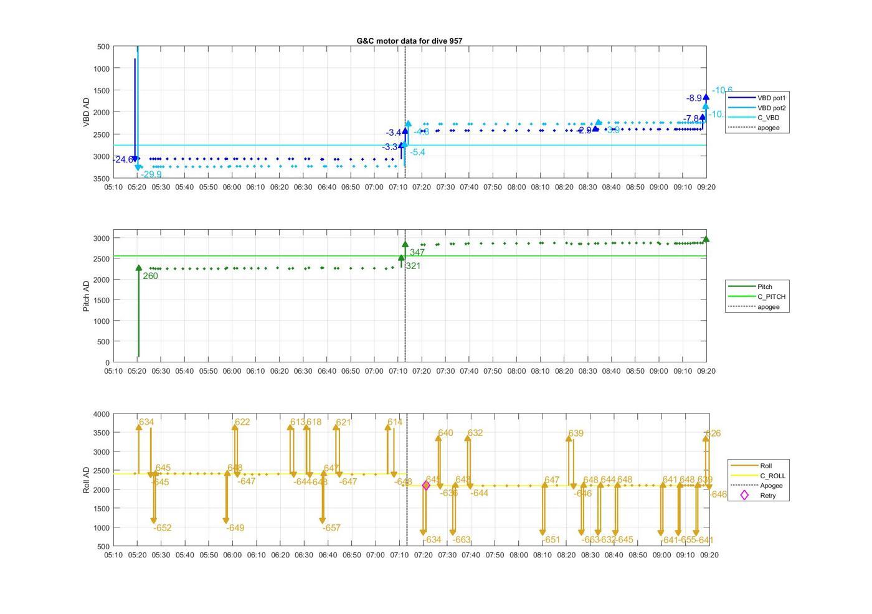Click the '347' Pitch annotation
The height and width of the screenshot is (614, 872).
[417, 252]
